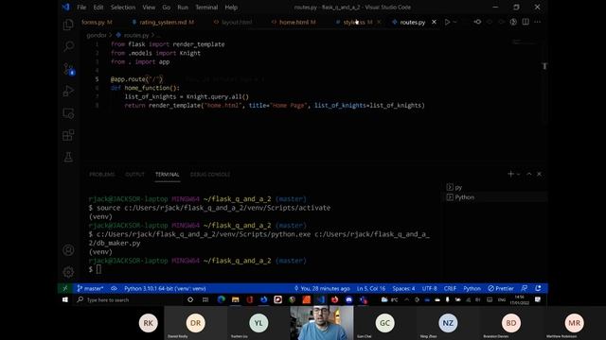The height and width of the screenshot is (340, 606).
Task: Select the TERMINAL panel tab
Action: 167,175
